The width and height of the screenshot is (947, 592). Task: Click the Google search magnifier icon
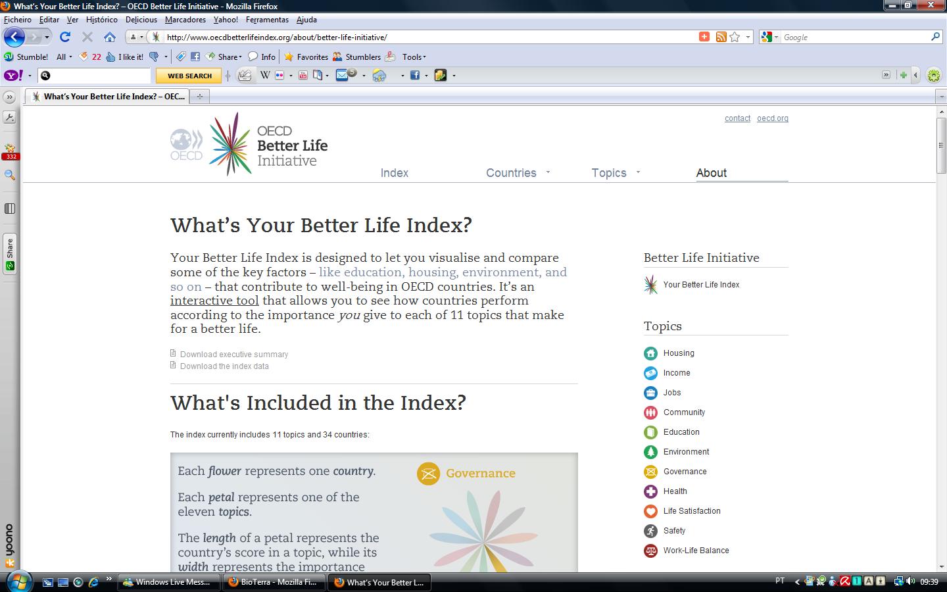pyautogui.click(x=935, y=37)
